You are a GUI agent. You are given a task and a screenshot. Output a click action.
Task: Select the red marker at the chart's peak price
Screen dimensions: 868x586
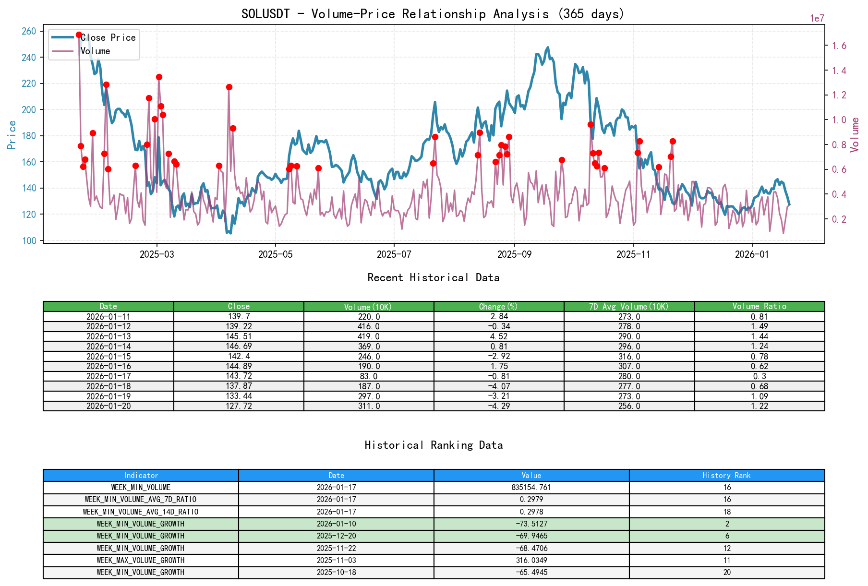coord(78,34)
